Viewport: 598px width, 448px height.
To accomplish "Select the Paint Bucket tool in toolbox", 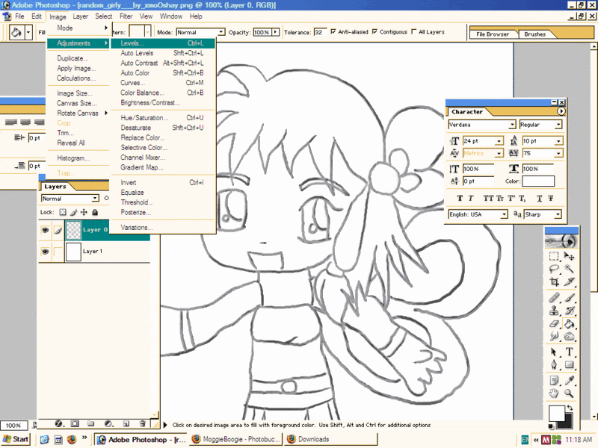I will click(x=569, y=324).
